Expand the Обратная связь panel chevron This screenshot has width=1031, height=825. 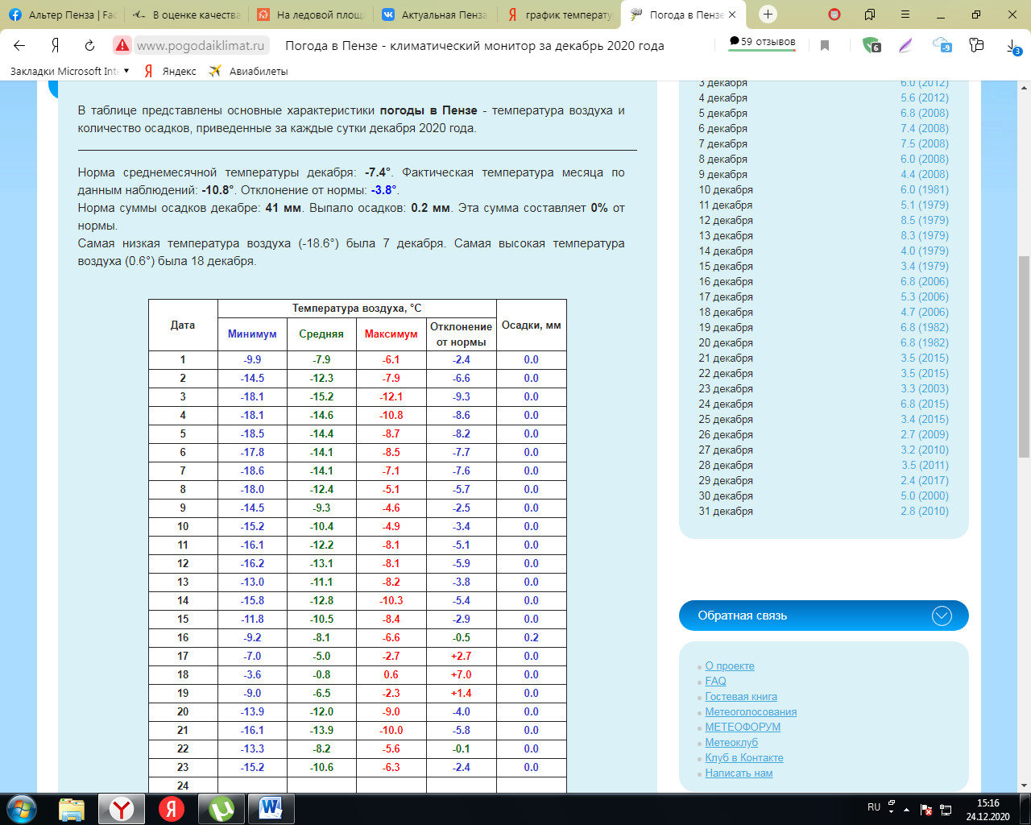[942, 616]
